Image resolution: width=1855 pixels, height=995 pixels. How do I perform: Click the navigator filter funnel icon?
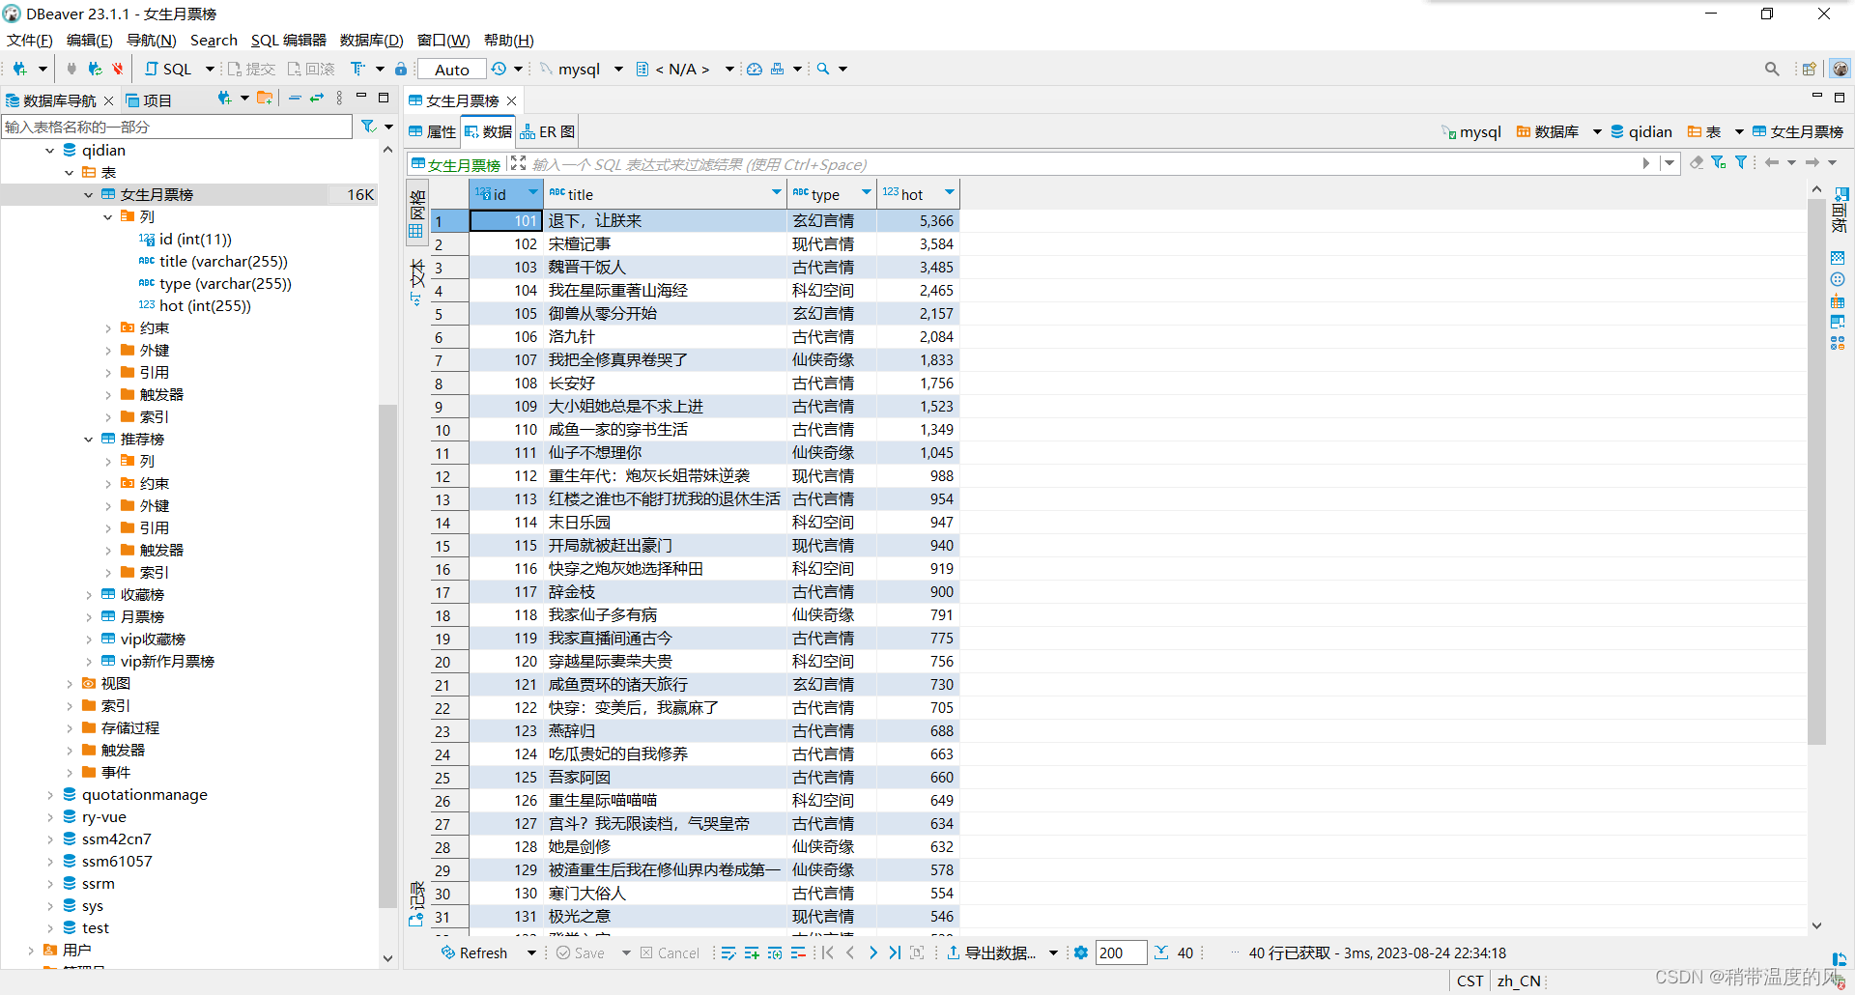(368, 127)
